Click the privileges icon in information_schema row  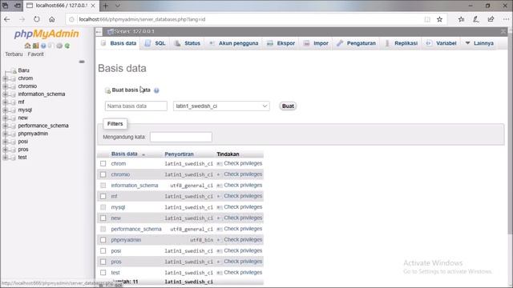[x=220, y=186]
